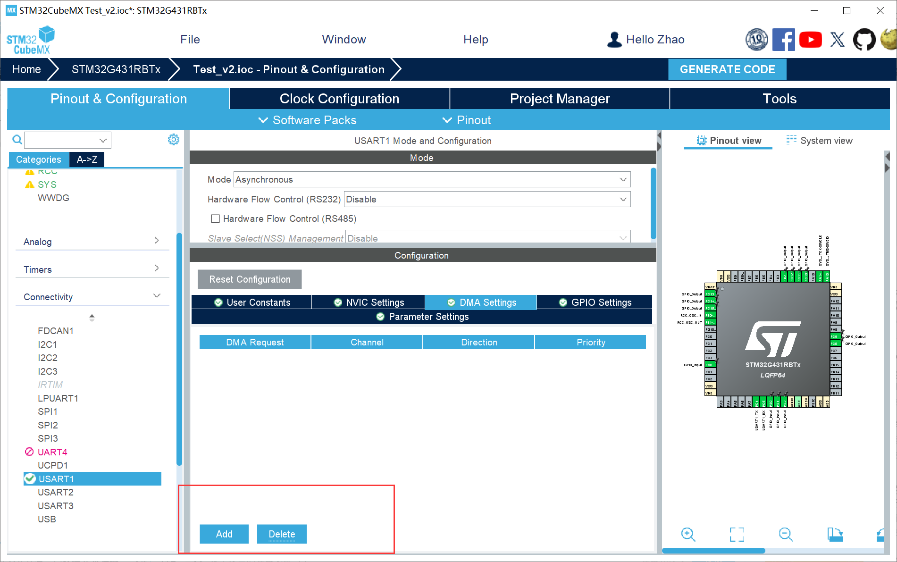Screen dimensions: 897x562
Task: Open the Facebook icon link
Action: coord(783,40)
